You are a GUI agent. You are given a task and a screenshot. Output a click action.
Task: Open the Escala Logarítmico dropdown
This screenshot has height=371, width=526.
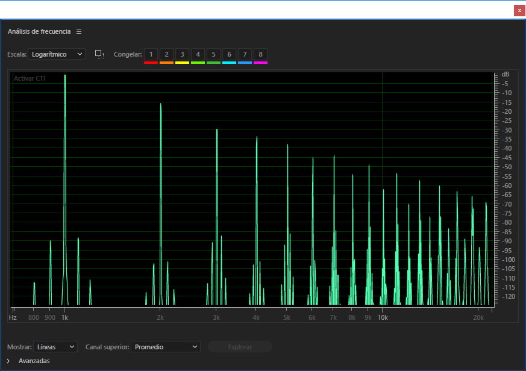57,54
